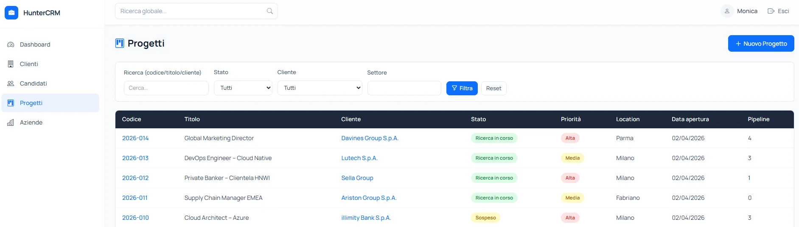
Task: Click the Priorità column header
Action: click(571, 119)
